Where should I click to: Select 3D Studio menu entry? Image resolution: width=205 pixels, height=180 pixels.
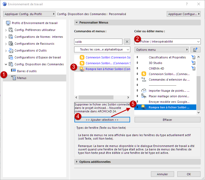(165, 63)
